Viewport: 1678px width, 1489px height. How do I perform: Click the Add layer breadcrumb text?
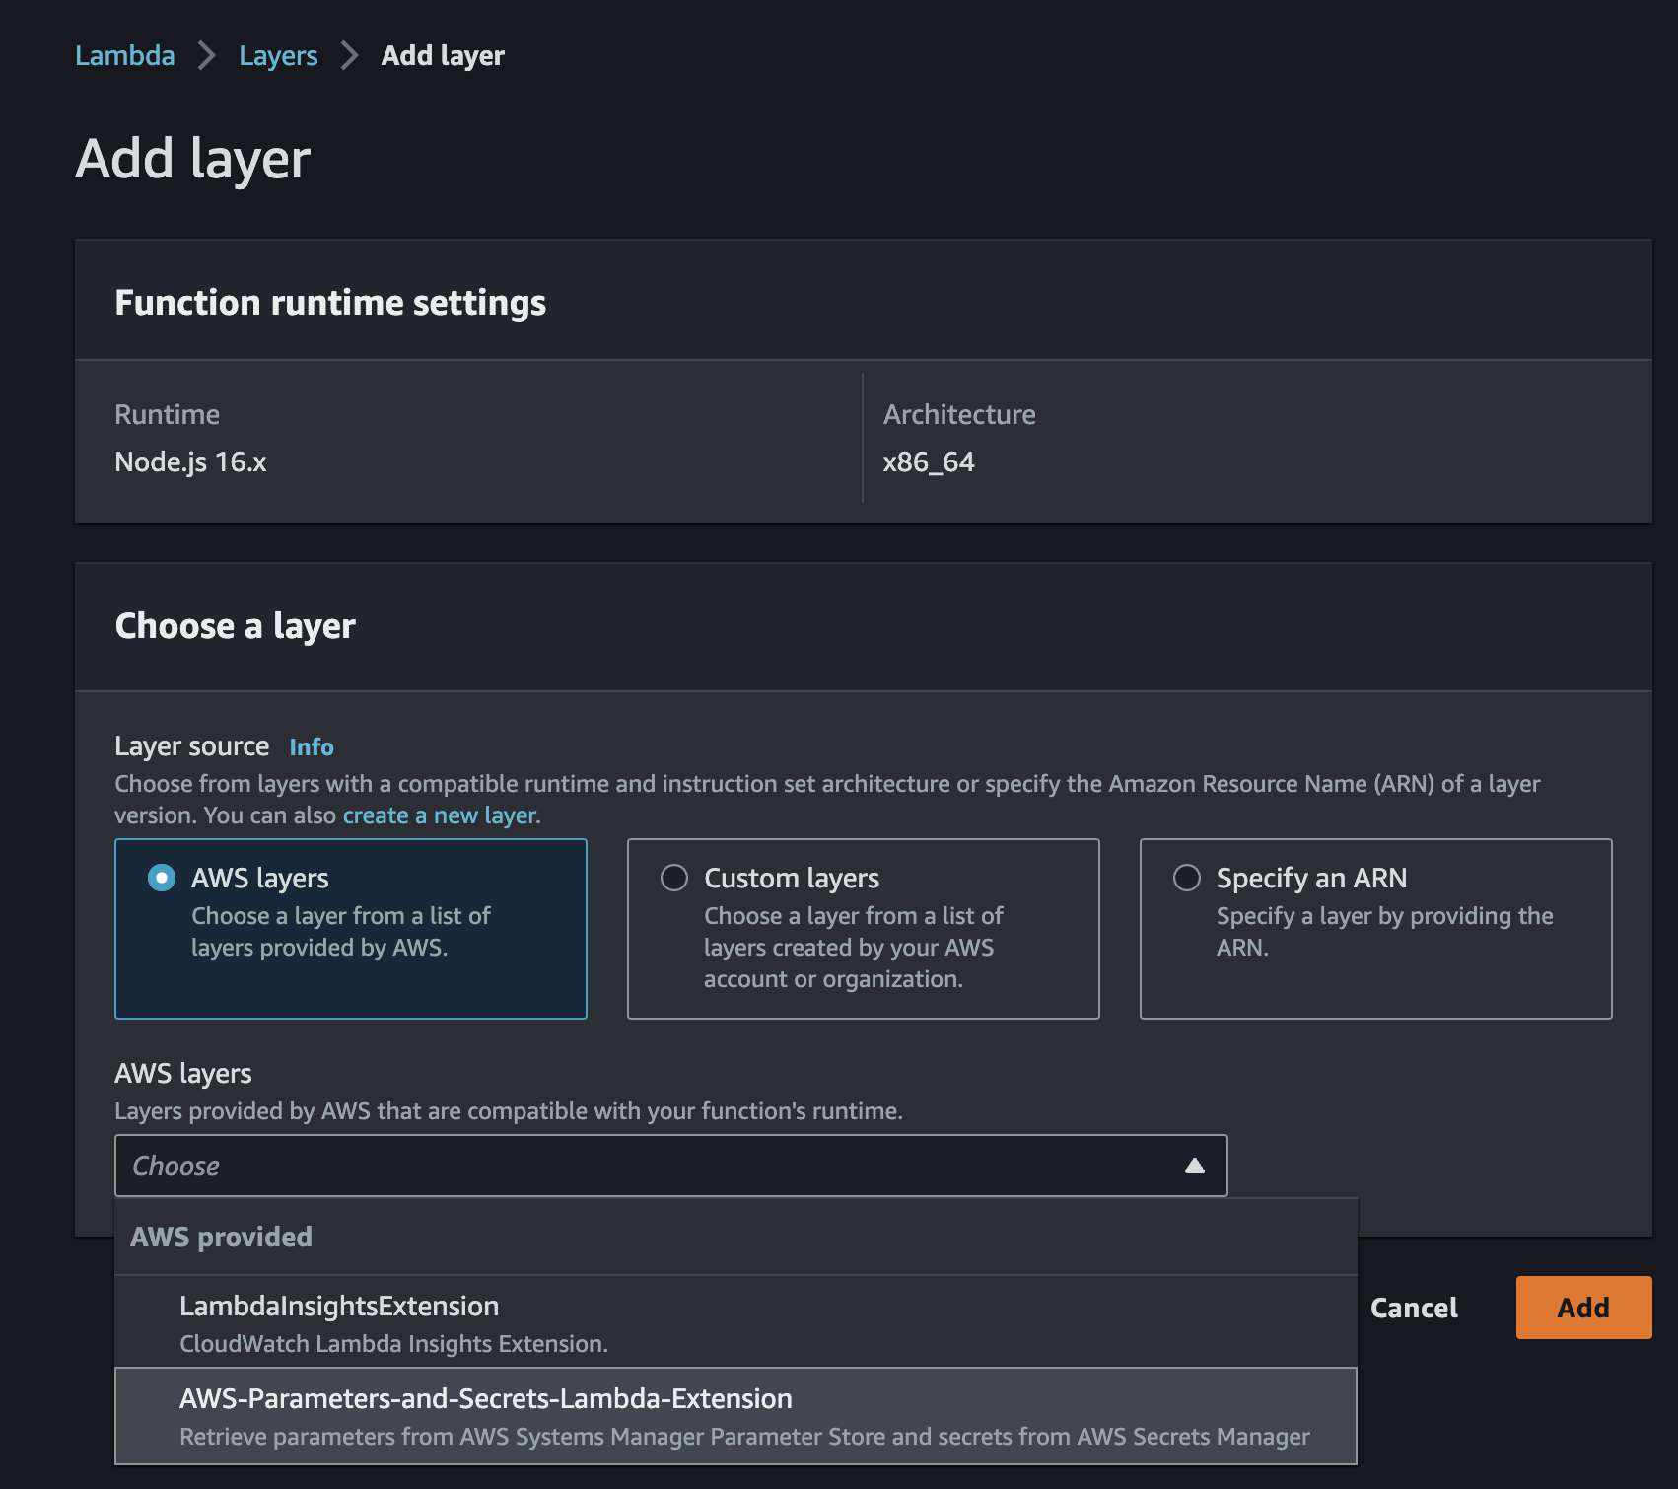tap(443, 55)
